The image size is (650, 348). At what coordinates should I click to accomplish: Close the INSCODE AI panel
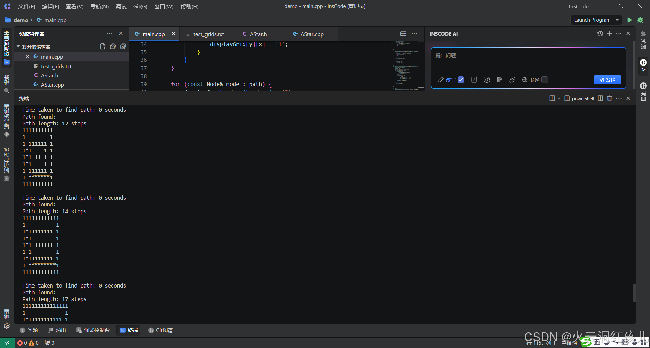coord(628,34)
